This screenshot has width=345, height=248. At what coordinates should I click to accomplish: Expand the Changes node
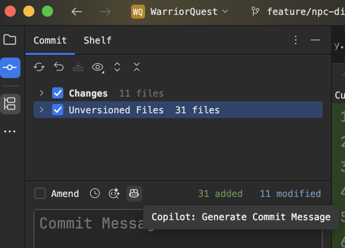[42, 93]
